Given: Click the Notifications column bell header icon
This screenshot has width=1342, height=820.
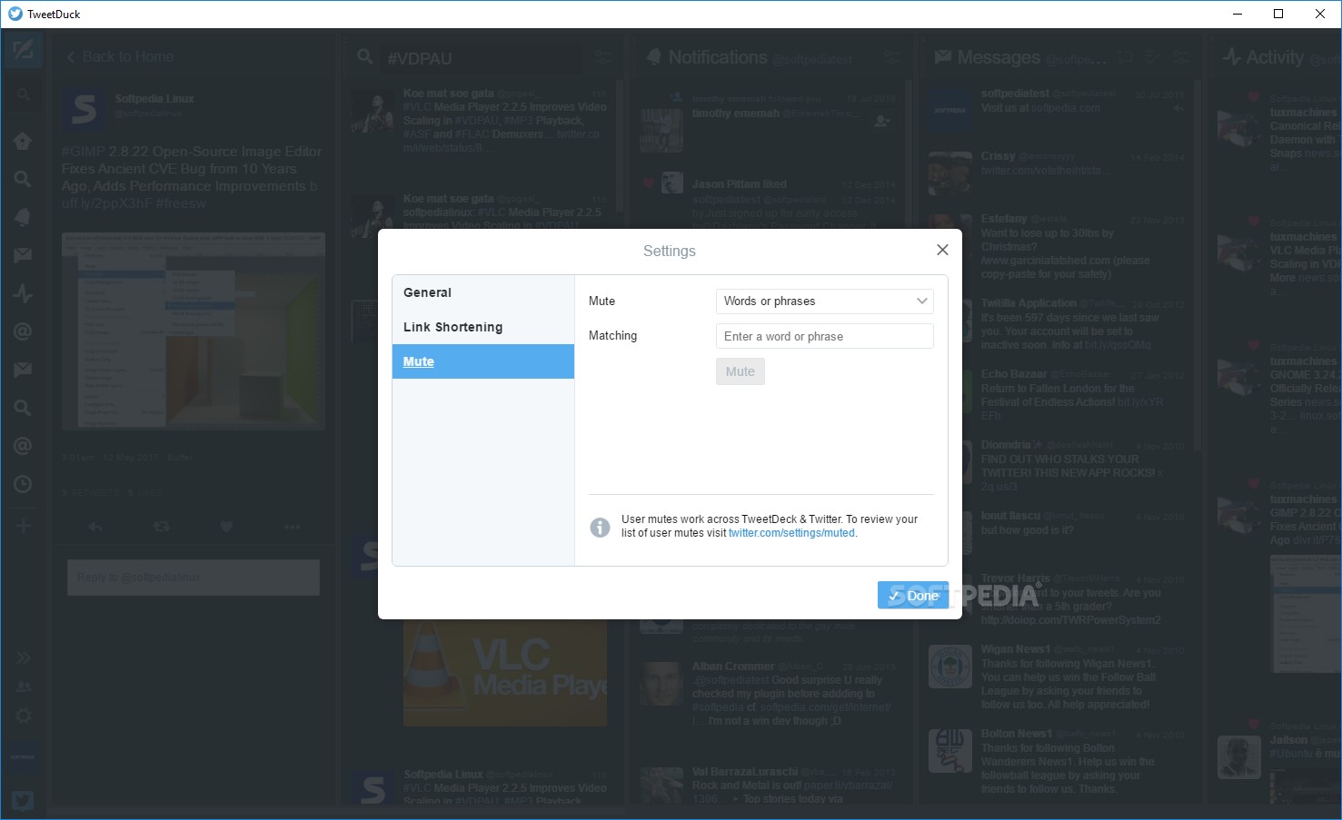Looking at the screenshot, I should point(653,57).
